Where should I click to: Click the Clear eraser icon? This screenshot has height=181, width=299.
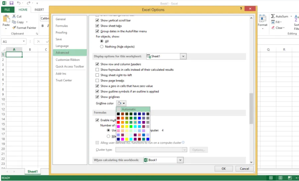[272, 28]
